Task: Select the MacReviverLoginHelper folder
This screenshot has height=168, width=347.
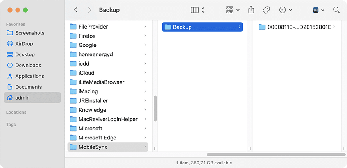Action: coord(108,119)
